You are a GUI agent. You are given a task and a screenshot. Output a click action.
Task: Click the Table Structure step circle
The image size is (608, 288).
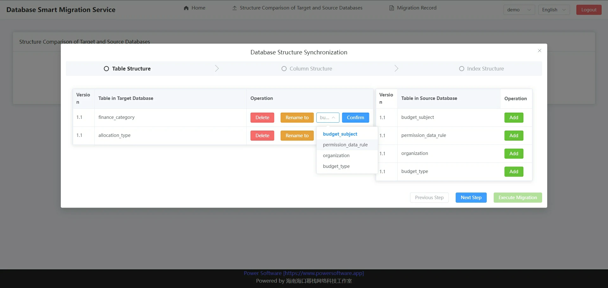106,69
